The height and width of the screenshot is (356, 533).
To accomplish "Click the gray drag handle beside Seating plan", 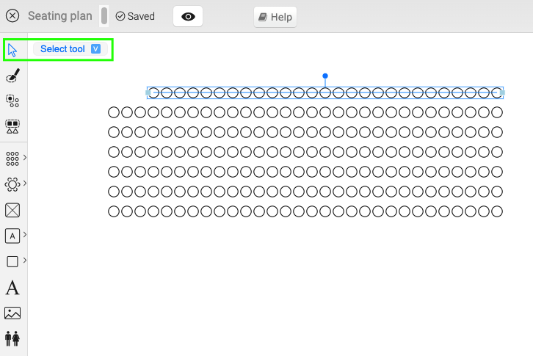I will (x=104, y=15).
